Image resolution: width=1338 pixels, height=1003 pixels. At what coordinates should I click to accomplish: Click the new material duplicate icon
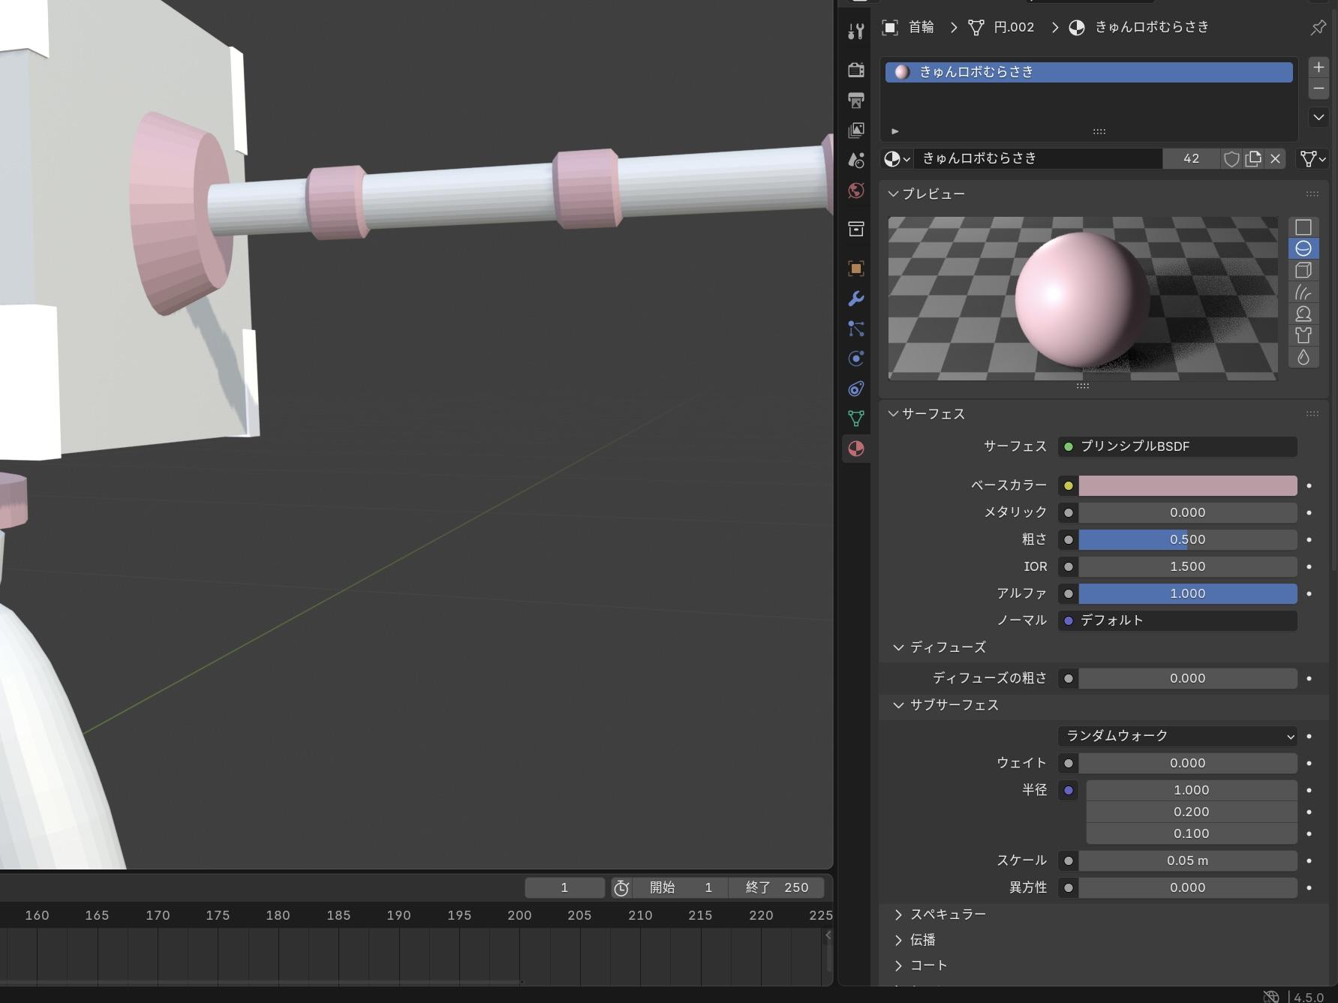tap(1253, 158)
